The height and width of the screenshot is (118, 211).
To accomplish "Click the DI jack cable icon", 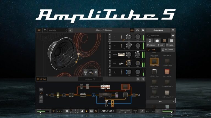I will coord(121,72).
